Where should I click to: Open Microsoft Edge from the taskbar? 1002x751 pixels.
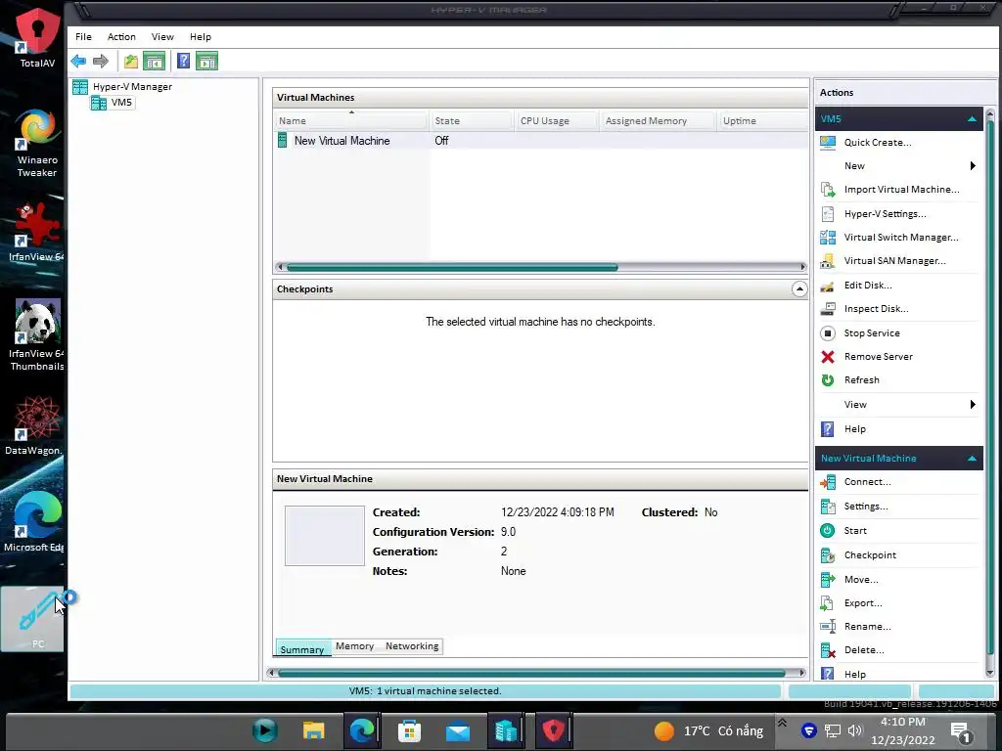[361, 730]
